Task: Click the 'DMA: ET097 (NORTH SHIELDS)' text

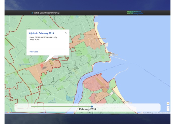Action: click(x=43, y=37)
